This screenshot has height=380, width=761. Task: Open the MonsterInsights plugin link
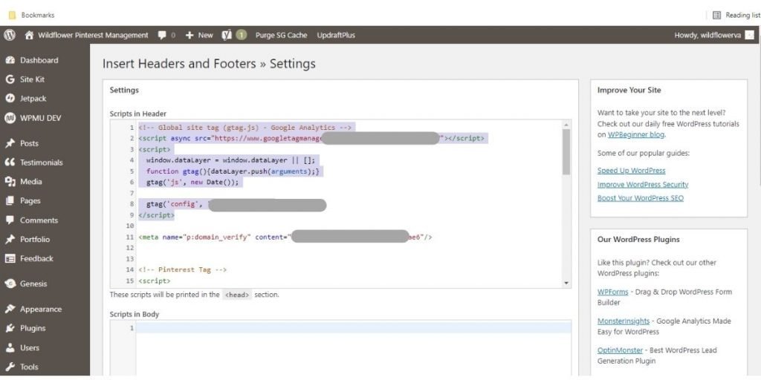pos(622,321)
